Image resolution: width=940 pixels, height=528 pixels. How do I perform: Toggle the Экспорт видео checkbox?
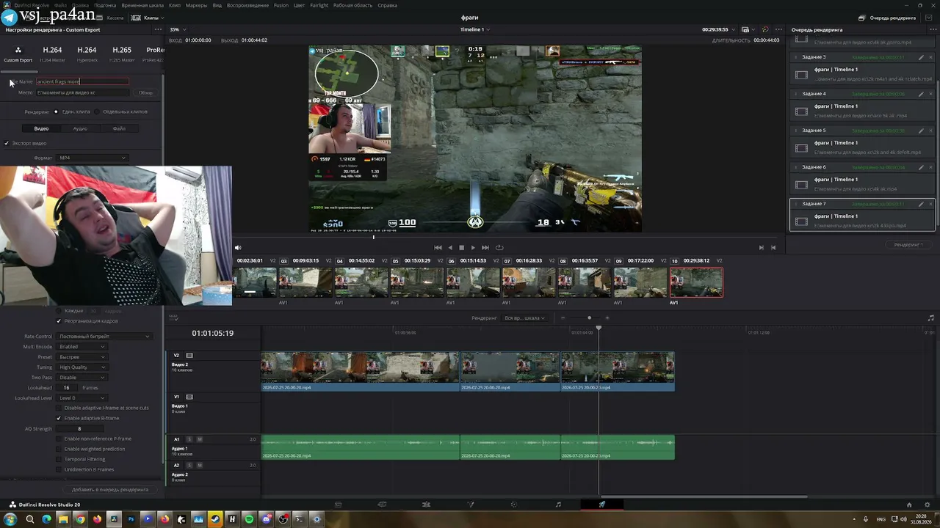click(7, 143)
